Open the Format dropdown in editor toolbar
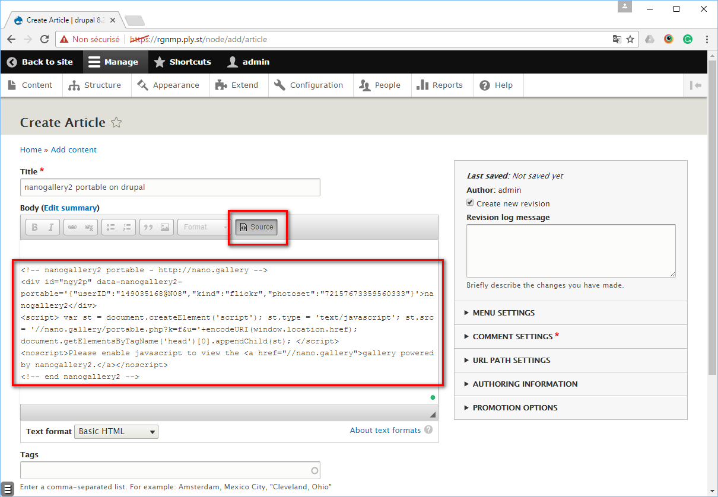 204,227
